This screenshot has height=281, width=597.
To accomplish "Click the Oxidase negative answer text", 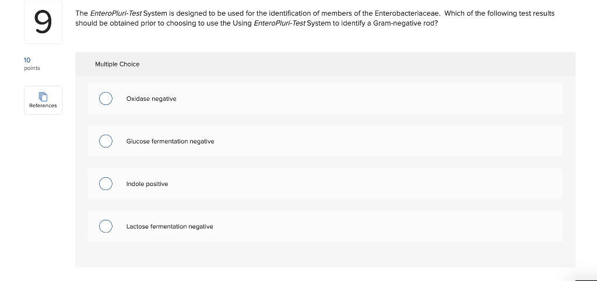I will [151, 99].
